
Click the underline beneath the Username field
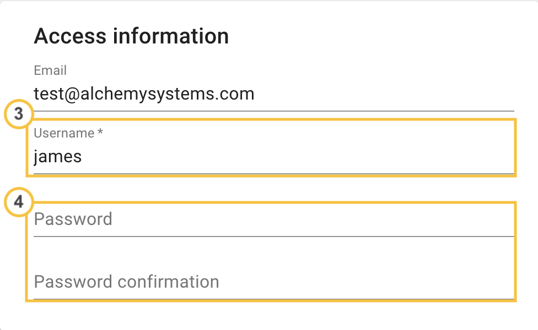click(x=274, y=174)
